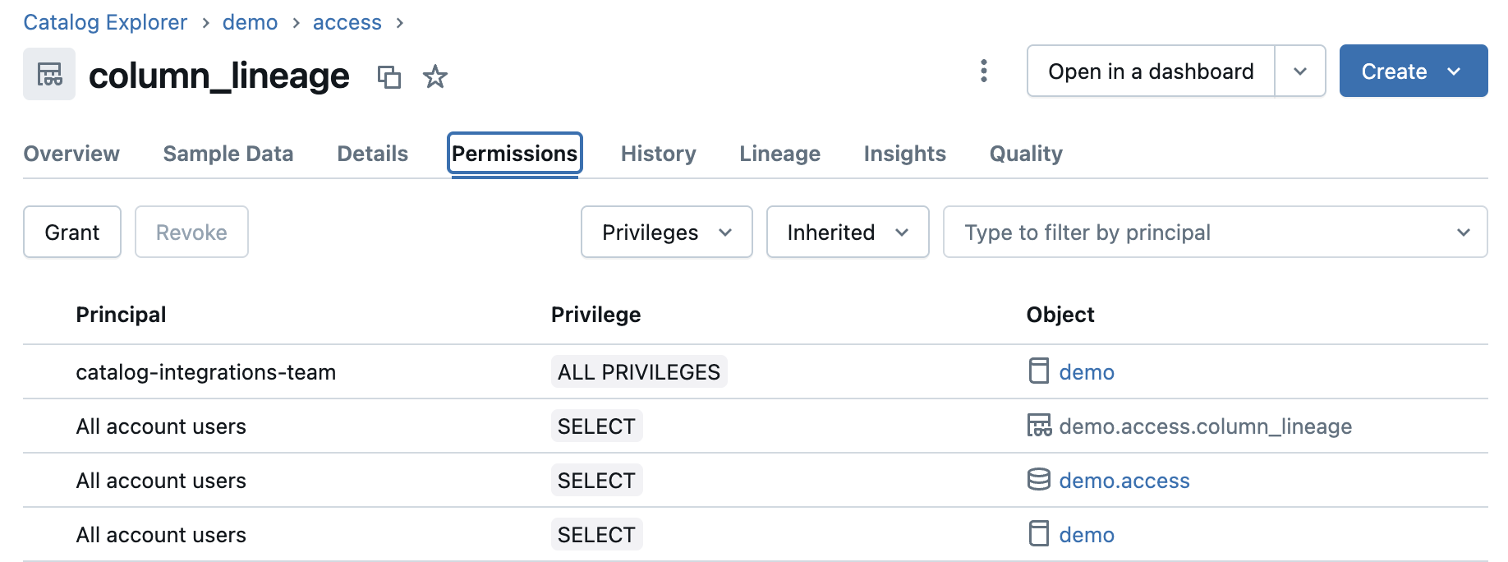
Task: Star column_lineage as a favorite
Action: (434, 77)
